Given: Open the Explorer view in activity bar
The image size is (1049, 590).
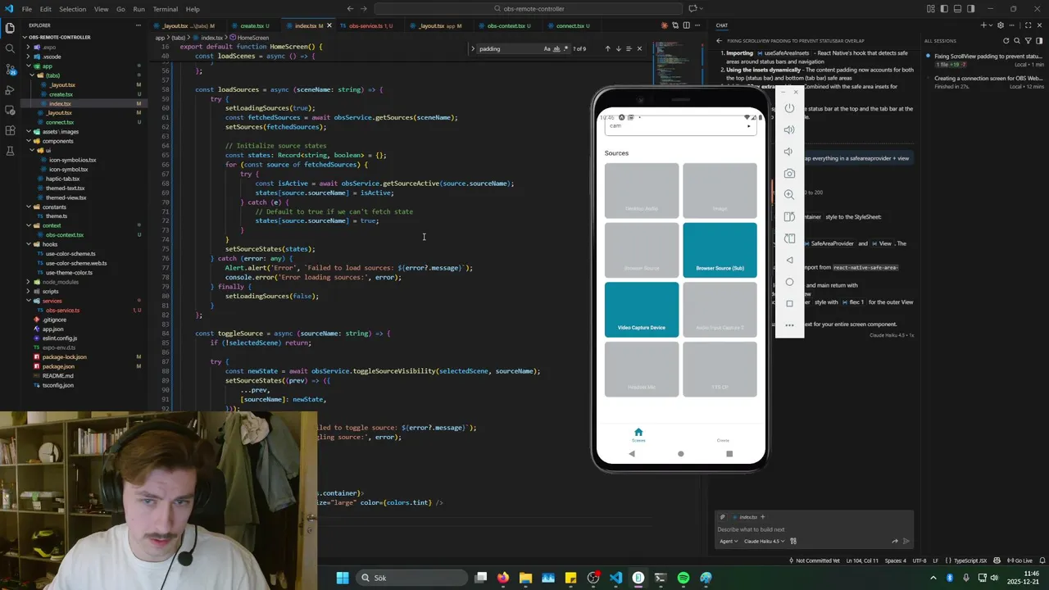Looking at the screenshot, I should [x=10, y=28].
